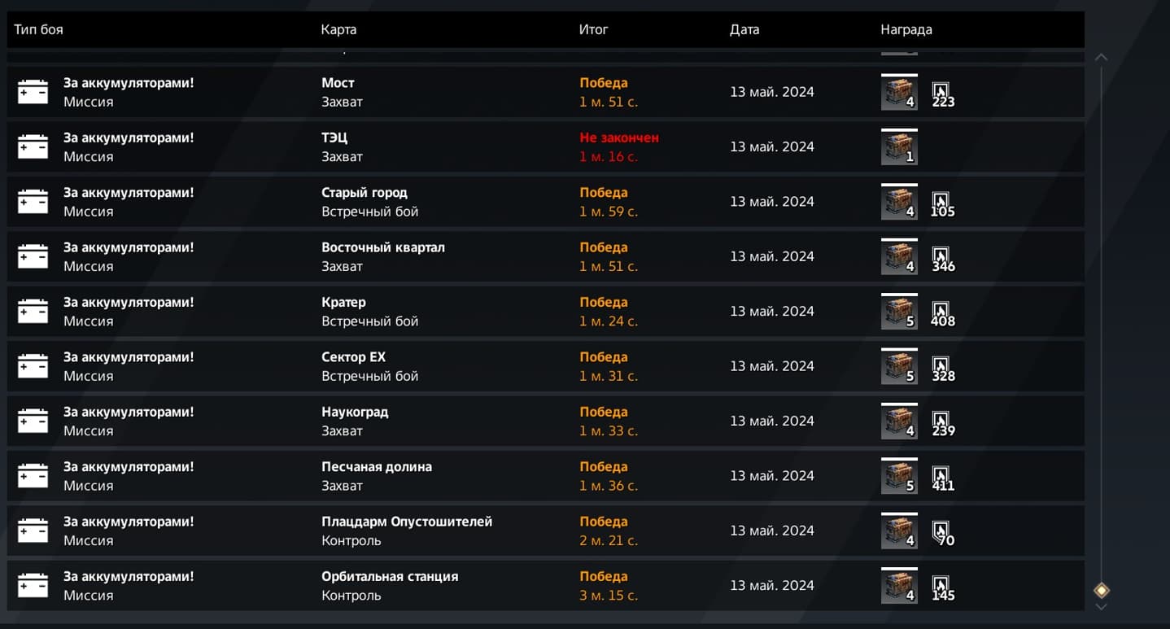Click the scroll up arrow of the list
1170x629 pixels.
[1101, 58]
